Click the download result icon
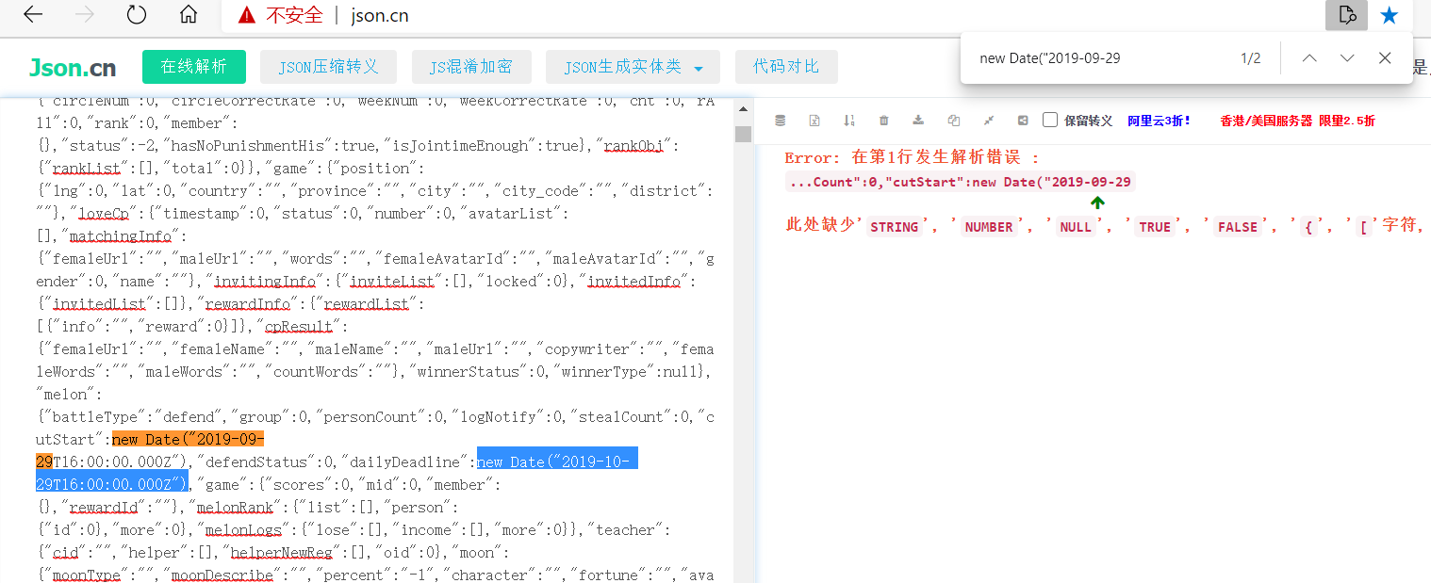Image resolution: width=1431 pixels, height=583 pixels. (x=918, y=121)
